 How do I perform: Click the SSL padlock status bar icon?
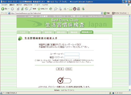point(110,93)
